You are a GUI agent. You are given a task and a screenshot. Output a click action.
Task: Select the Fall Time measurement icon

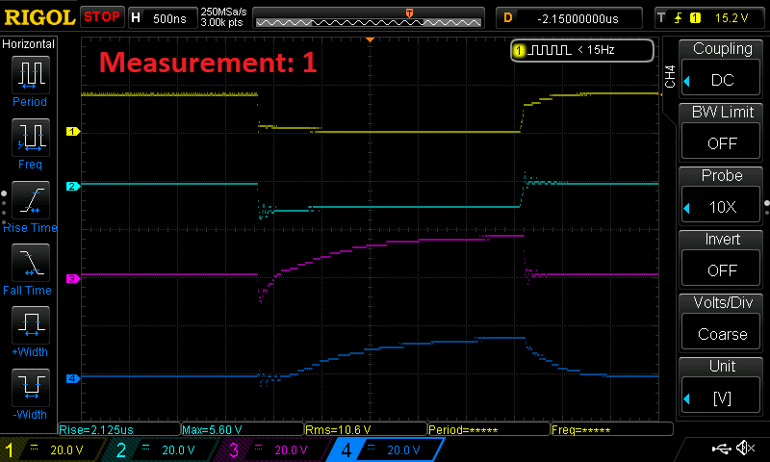(31, 262)
